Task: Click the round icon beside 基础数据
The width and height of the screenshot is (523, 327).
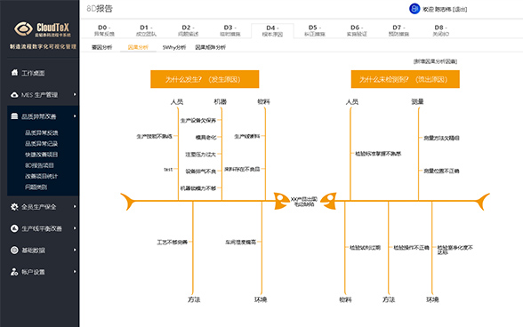Action: click(14, 250)
